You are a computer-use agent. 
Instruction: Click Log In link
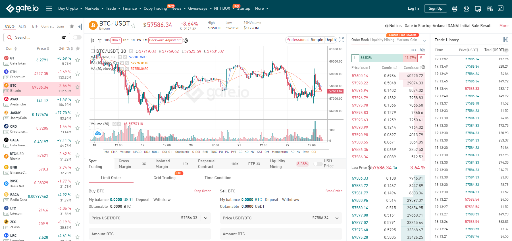413,9
